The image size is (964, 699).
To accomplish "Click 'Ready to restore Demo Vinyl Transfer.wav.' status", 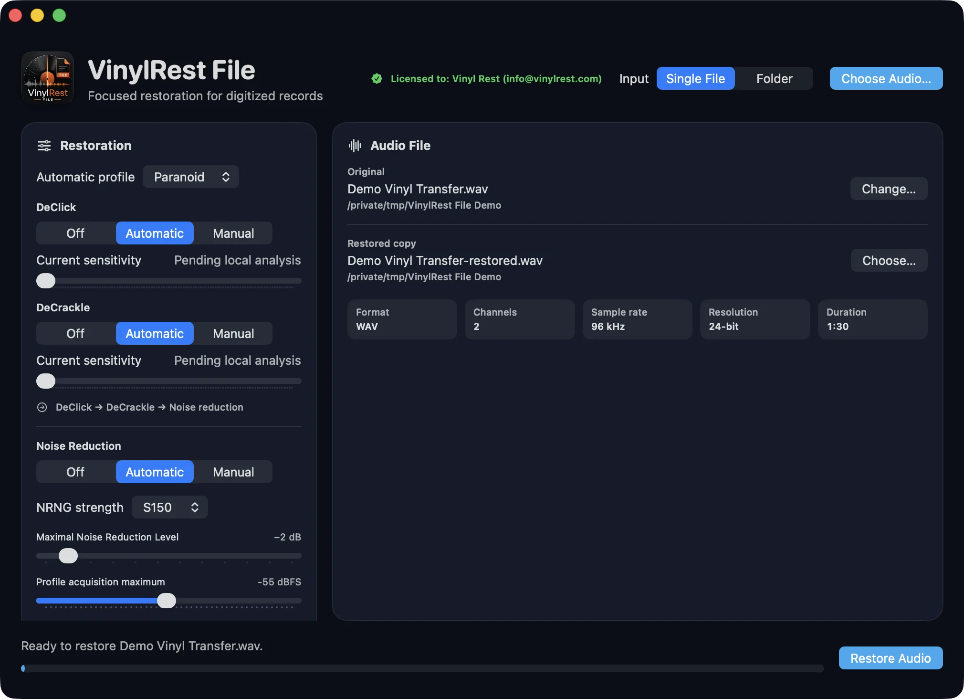I will [142, 646].
